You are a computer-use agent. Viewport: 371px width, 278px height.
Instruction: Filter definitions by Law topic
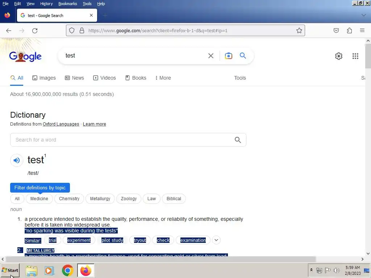(x=152, y=199)
